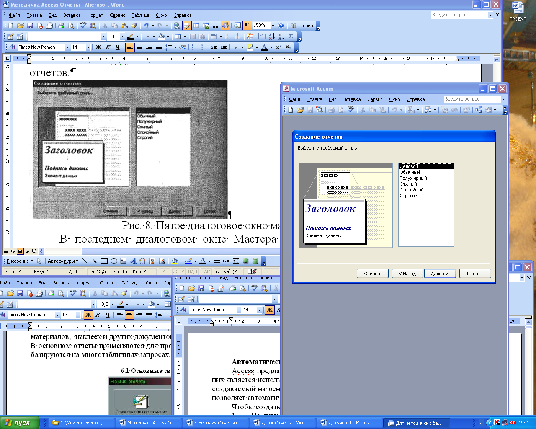Toggle the paragraph marks ¶ button in Word toolbar
The width and height of the screenshot is (536, 429).
pos(247,26)
